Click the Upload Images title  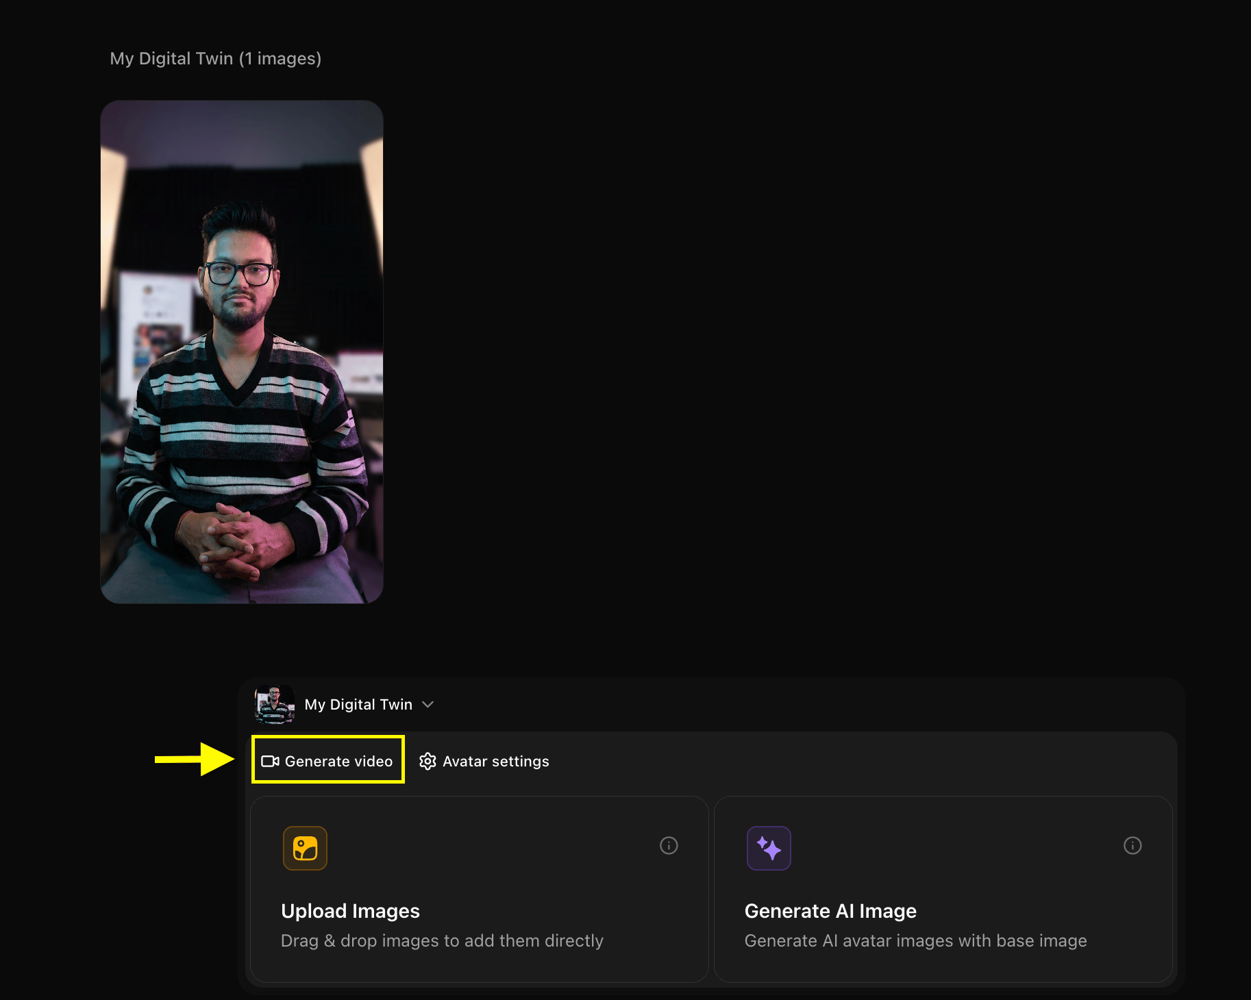(350, 911)
